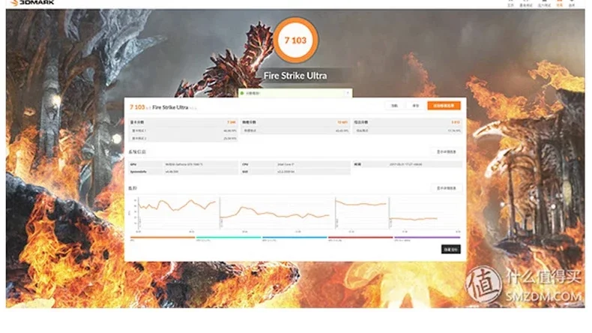Click the orange FPS legend bar

point(162,238)
